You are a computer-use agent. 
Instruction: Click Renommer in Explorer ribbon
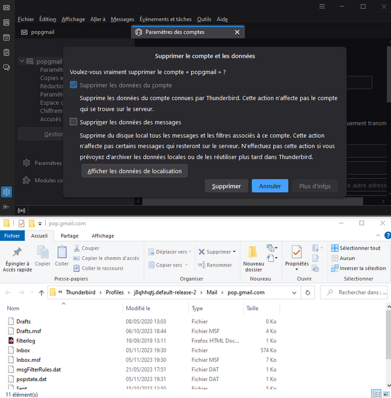pos(215,265)
